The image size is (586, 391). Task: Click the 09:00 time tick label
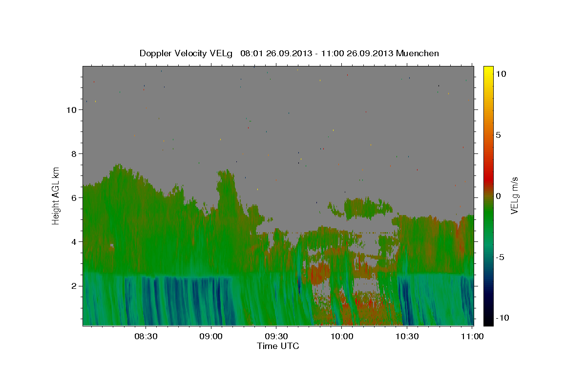(x=211, y=337)
